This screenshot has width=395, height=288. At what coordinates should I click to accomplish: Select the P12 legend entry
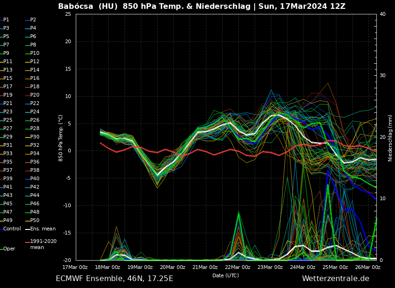(34, 62)
